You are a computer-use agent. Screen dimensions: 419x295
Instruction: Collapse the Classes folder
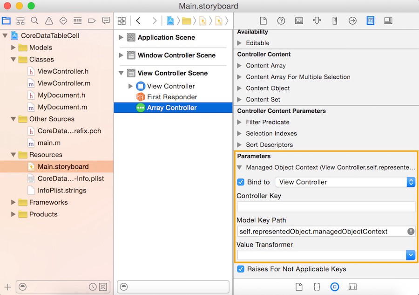pos(13,59)
